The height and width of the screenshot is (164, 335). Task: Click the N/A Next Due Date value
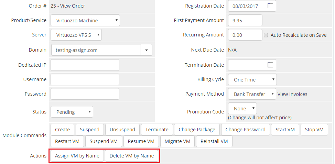232,50
